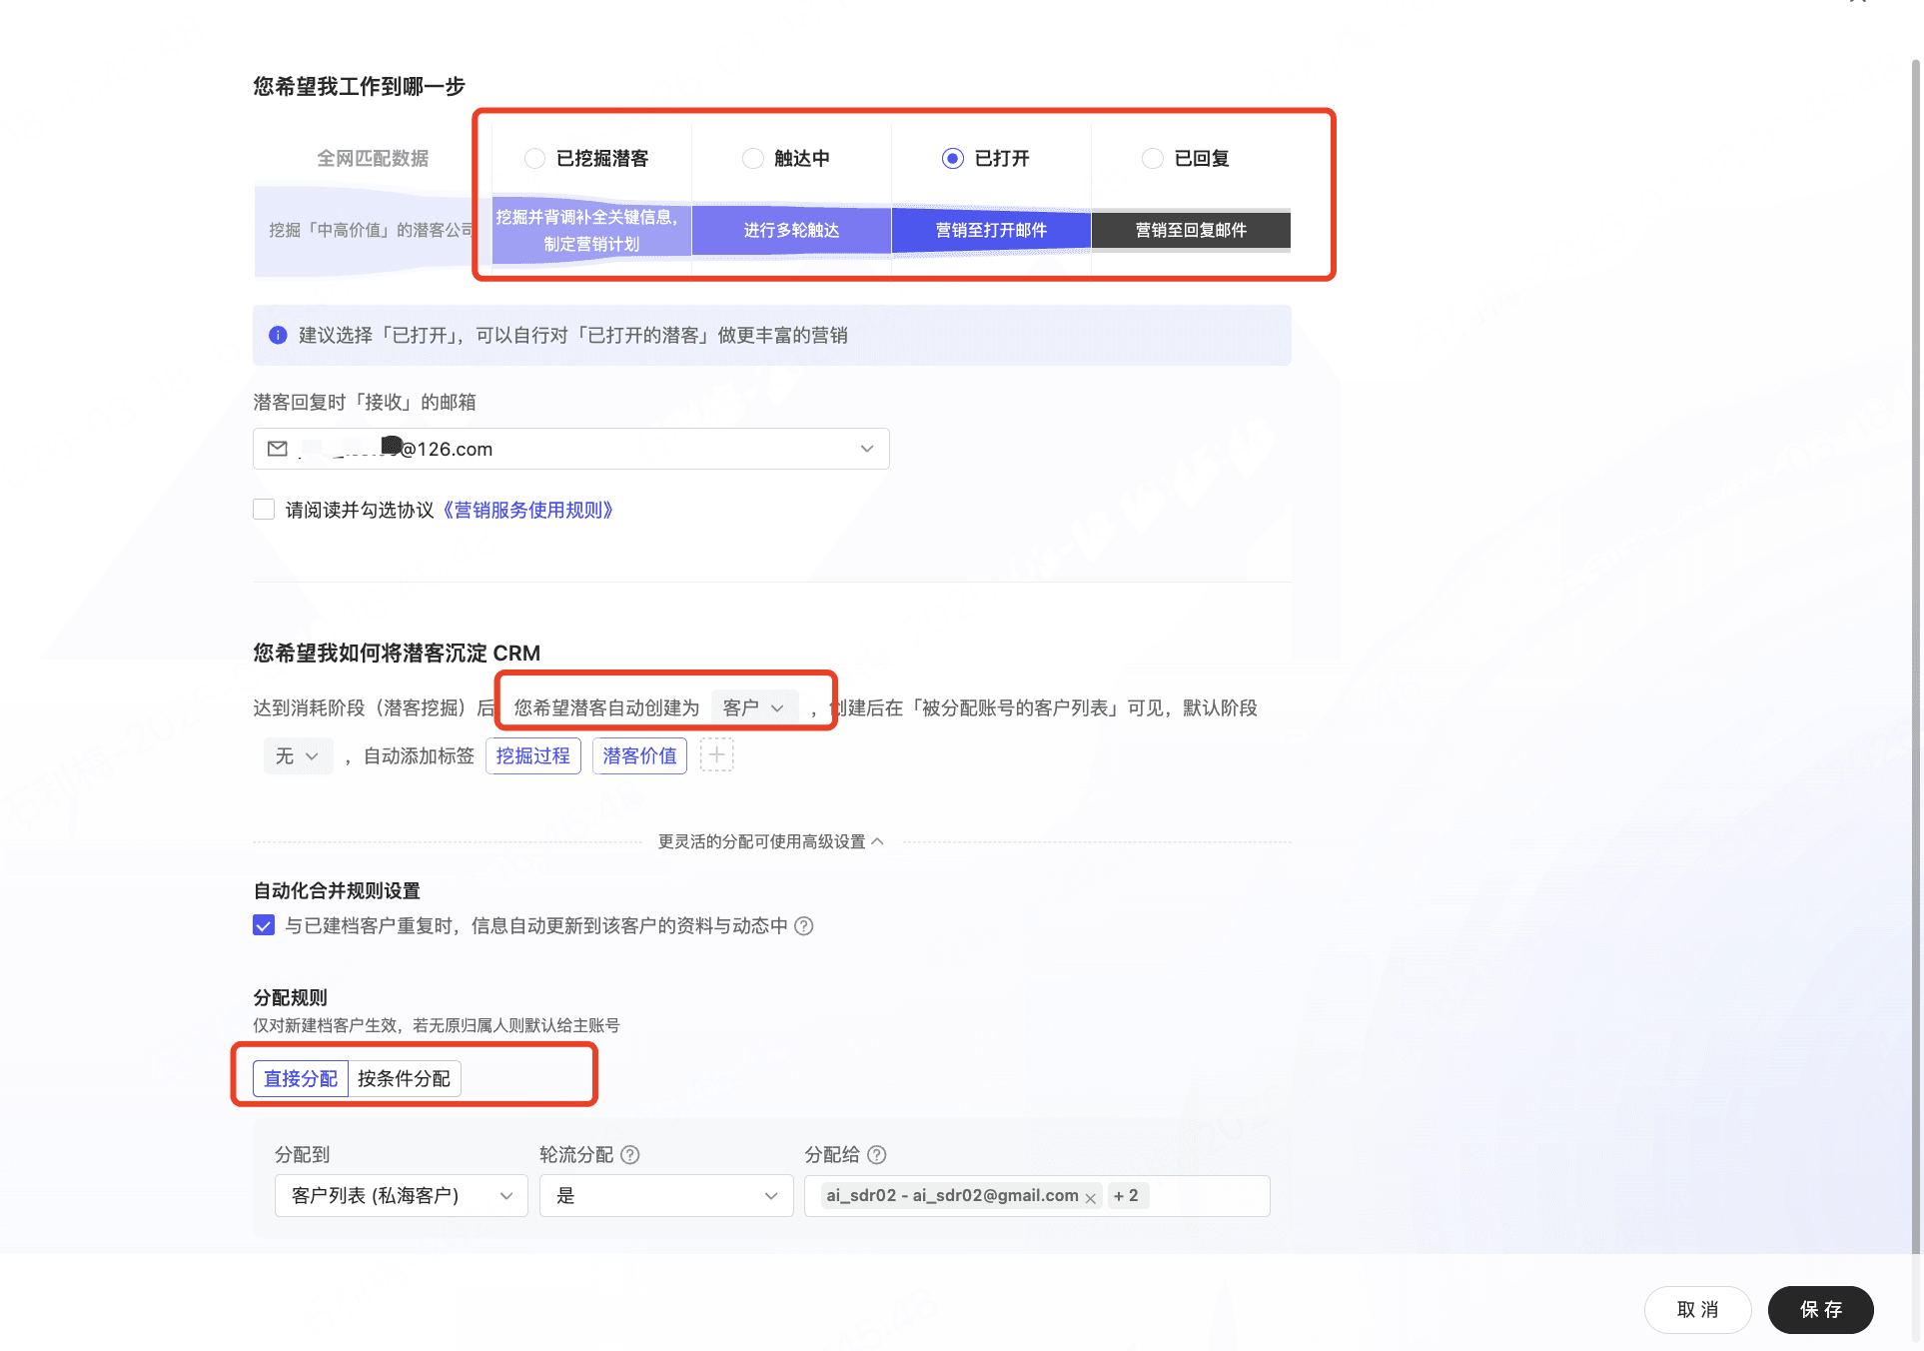The image size is (1924, 1351).
Task: Select the 已回复 radio button
Action: [x=1152, y=159]
